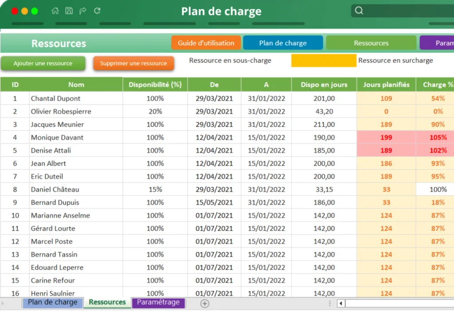Viewport: 454px width, 315px height.
Task: Select the Bernard Tassin name cell
Action: 76,254
